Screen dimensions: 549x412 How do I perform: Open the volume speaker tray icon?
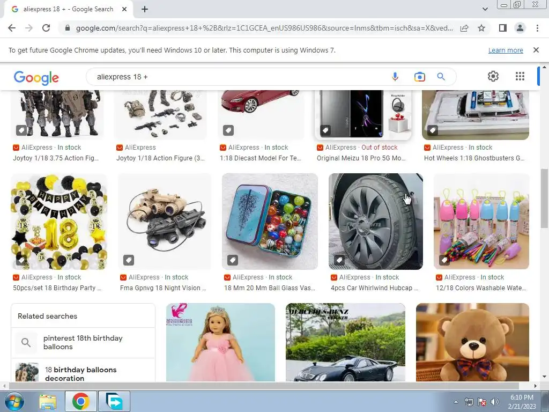[494, 402]
